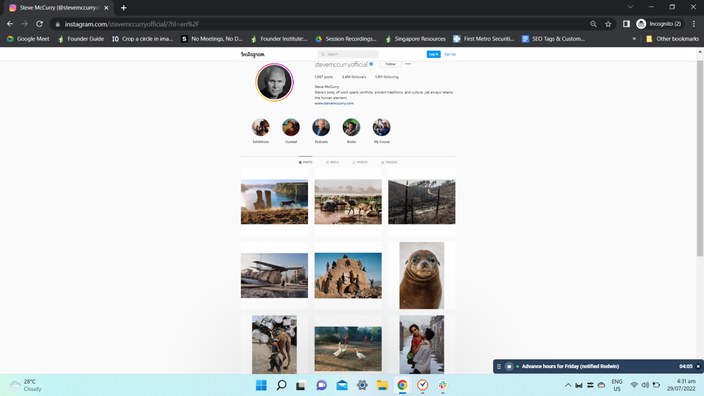Stop the Advance hours timer
Image resolution: width=704 pixels, height=396 pixels.
(509, 366)
